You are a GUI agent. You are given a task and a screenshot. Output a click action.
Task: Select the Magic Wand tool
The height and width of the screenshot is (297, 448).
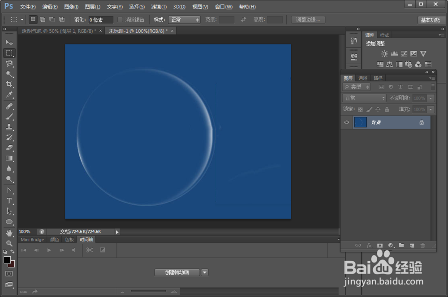click(x=9, y=74)
